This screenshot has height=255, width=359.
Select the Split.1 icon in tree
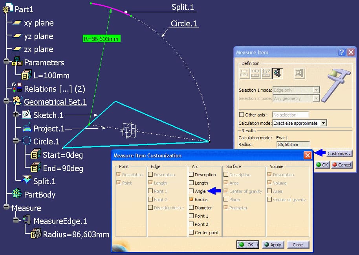(x=27, y=179)
